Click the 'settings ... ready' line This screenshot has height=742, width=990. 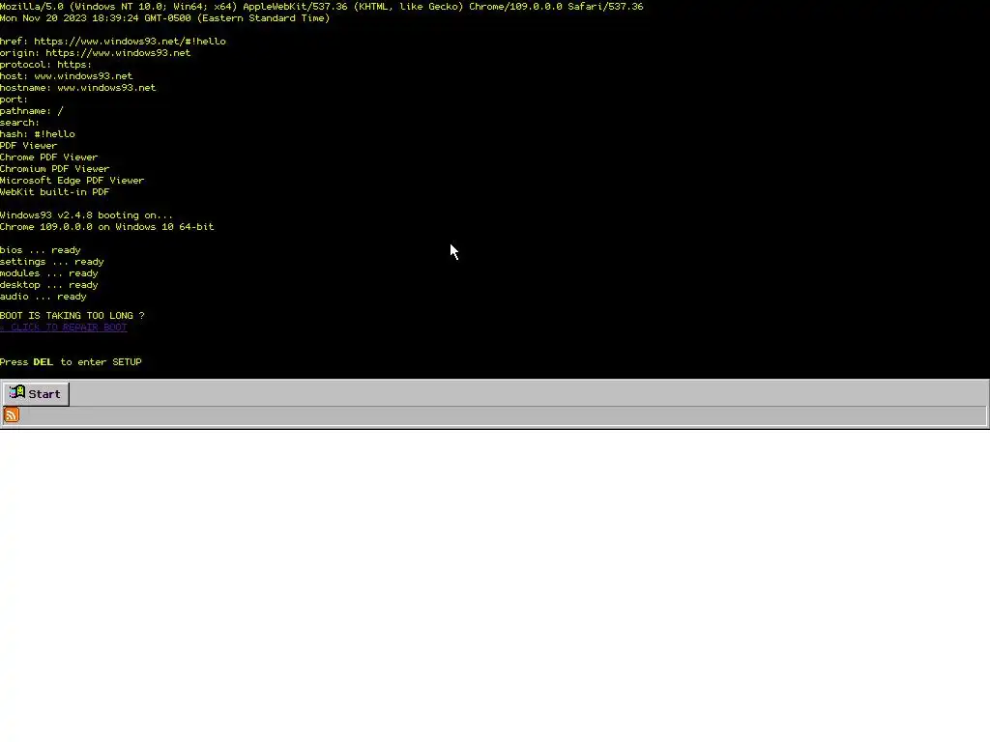pyautogui.click(x=52, y=262)
